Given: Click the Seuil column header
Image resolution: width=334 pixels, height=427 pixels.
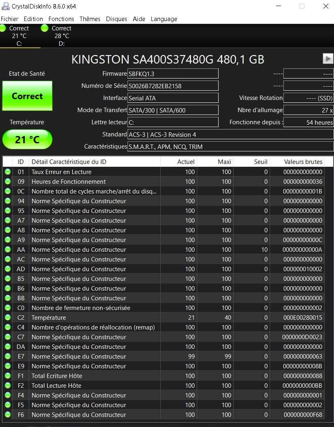Looking at the screenshot, I should (x=251, y=162).
